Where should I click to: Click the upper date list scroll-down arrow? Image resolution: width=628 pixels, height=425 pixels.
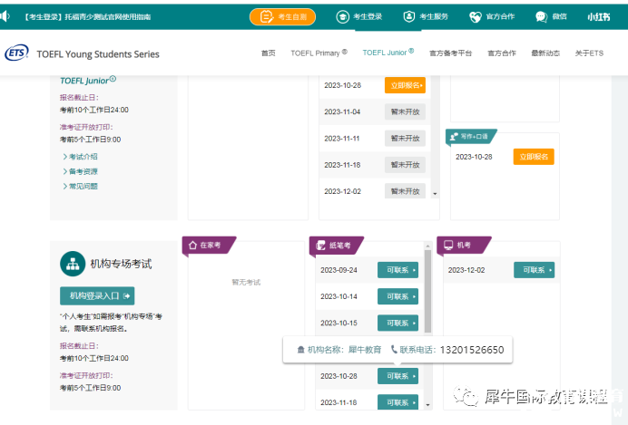[x=435, y=194]
